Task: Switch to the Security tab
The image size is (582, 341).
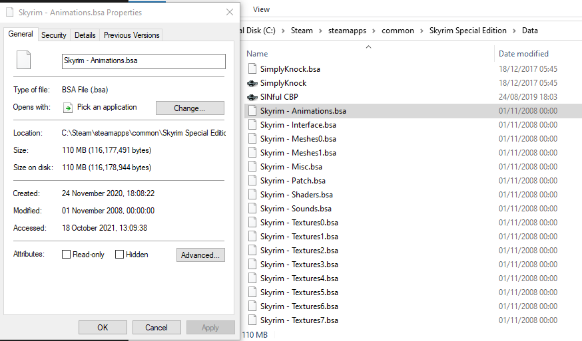Action: point(54,35)
